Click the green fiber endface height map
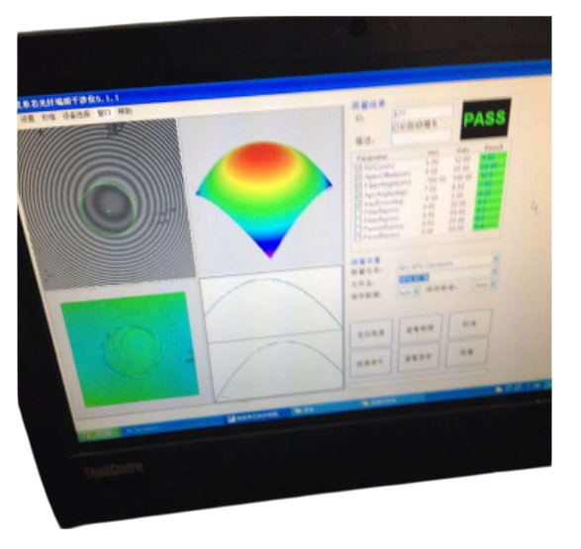 pyautogui.click(x=130, y=348)
